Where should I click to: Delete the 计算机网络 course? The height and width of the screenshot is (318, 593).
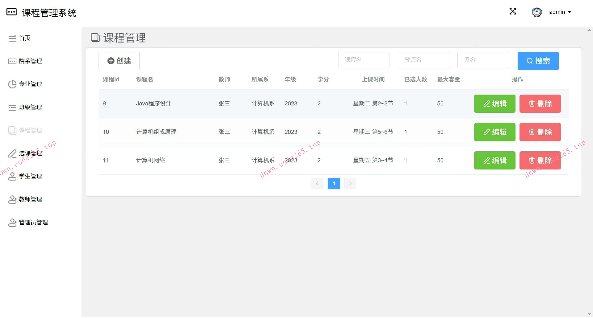(x=540, y=160)
